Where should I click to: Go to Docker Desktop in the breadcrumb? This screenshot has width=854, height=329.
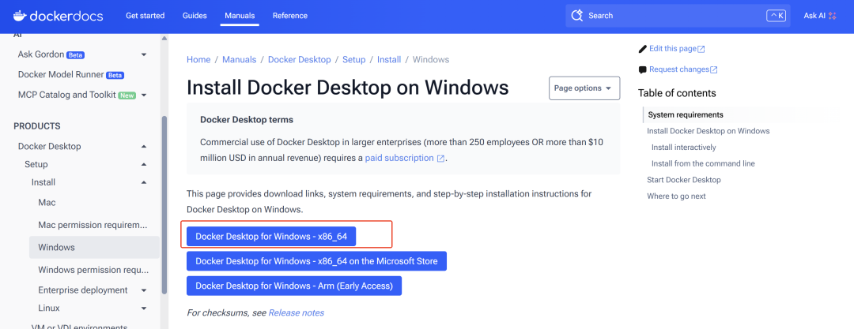coord(300,60)
